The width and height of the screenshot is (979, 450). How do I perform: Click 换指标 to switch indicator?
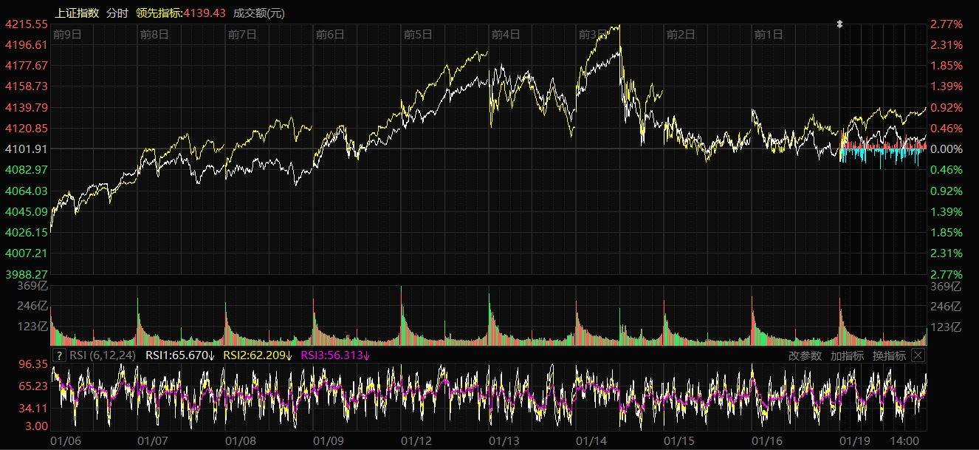889,355
